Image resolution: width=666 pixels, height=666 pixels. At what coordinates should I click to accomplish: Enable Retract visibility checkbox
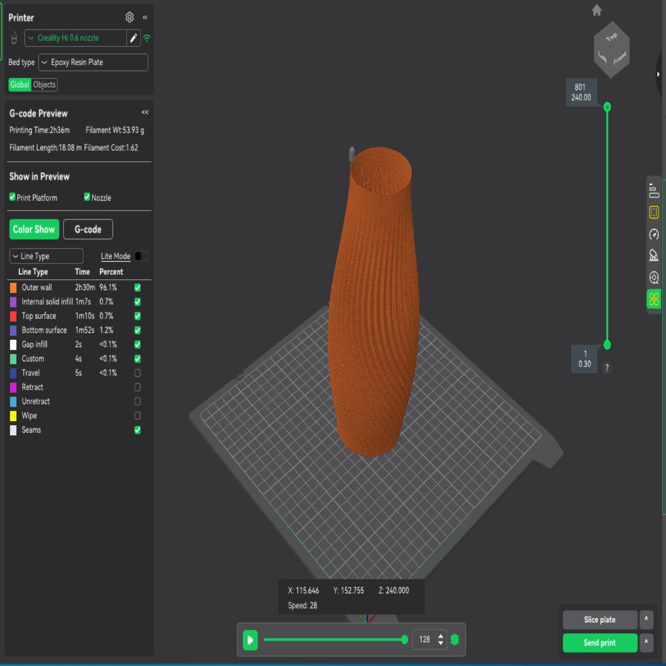(x=137, y=387)
